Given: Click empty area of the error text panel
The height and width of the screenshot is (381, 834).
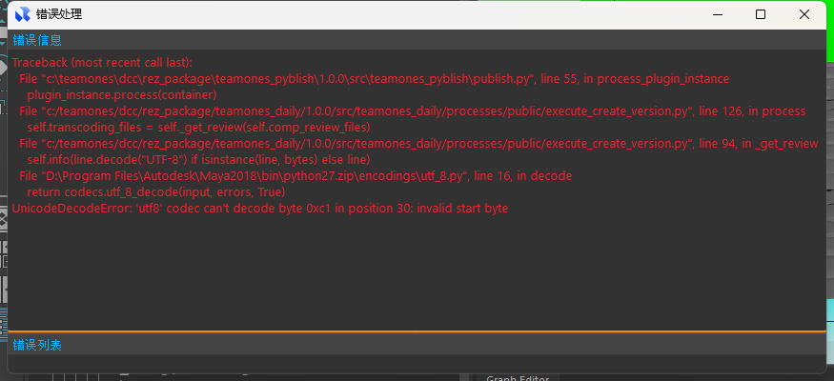Looking at the screenshot, I should (417, 276).
